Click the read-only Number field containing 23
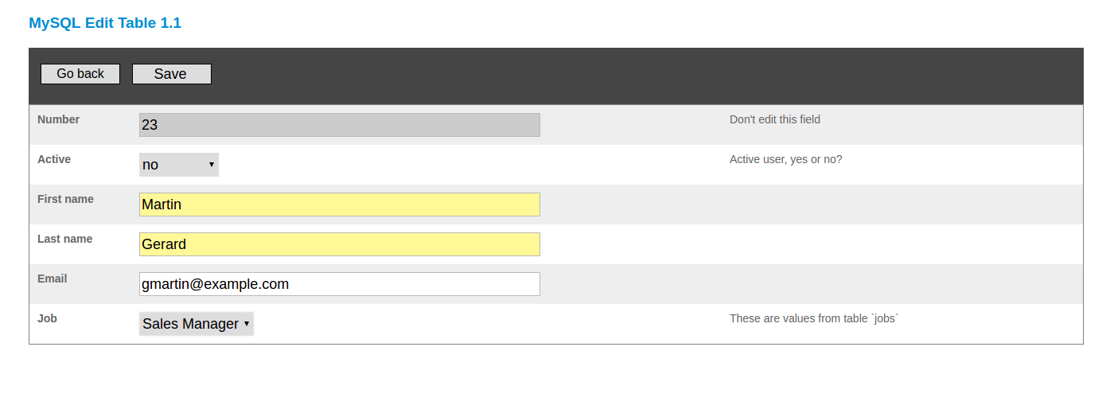Image resolution: width=1114 pixels, height=417 pixels. [x=339, y=125]
